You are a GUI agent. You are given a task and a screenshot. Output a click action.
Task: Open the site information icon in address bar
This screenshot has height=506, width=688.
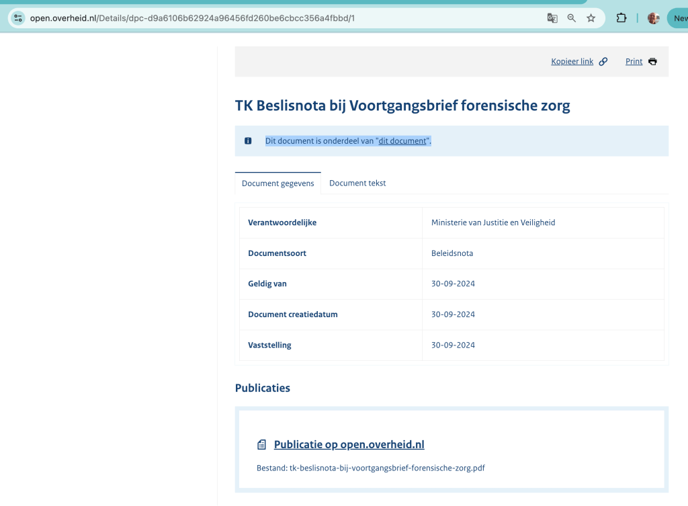(18, 18)
